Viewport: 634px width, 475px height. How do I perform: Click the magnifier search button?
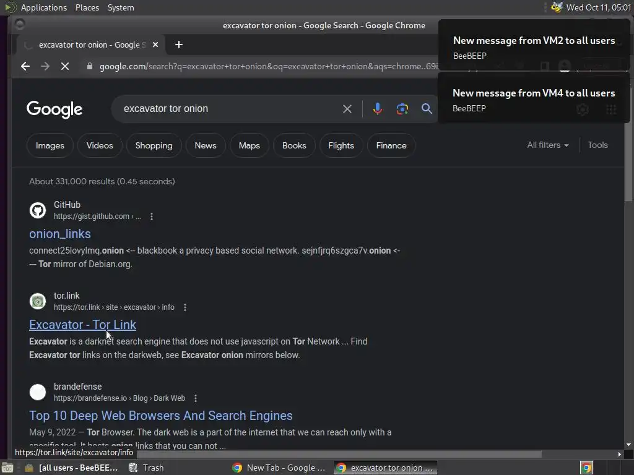(x=427, y=109)
